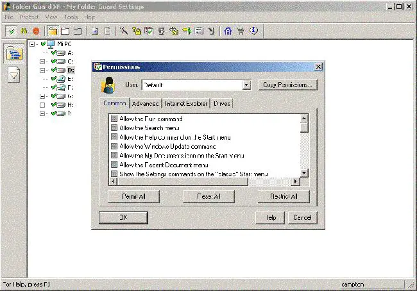The width and height of the screenshot is (417, 291).
Task: Click the expander box beside H: drive
Action: [42, 105]
